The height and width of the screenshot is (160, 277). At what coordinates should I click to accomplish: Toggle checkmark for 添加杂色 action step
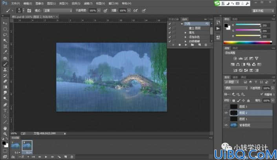coord(170,37)
